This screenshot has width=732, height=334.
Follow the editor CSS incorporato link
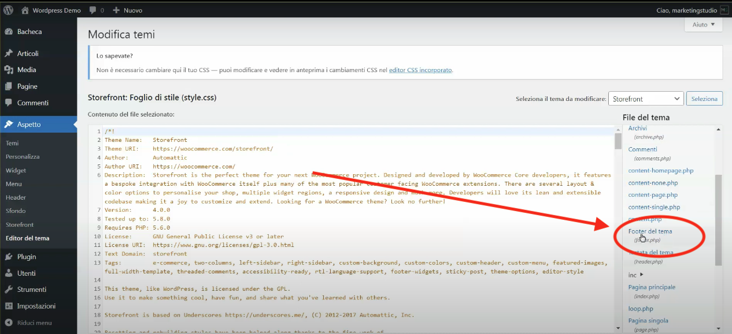pyautogui.click(x=420, y=70)
